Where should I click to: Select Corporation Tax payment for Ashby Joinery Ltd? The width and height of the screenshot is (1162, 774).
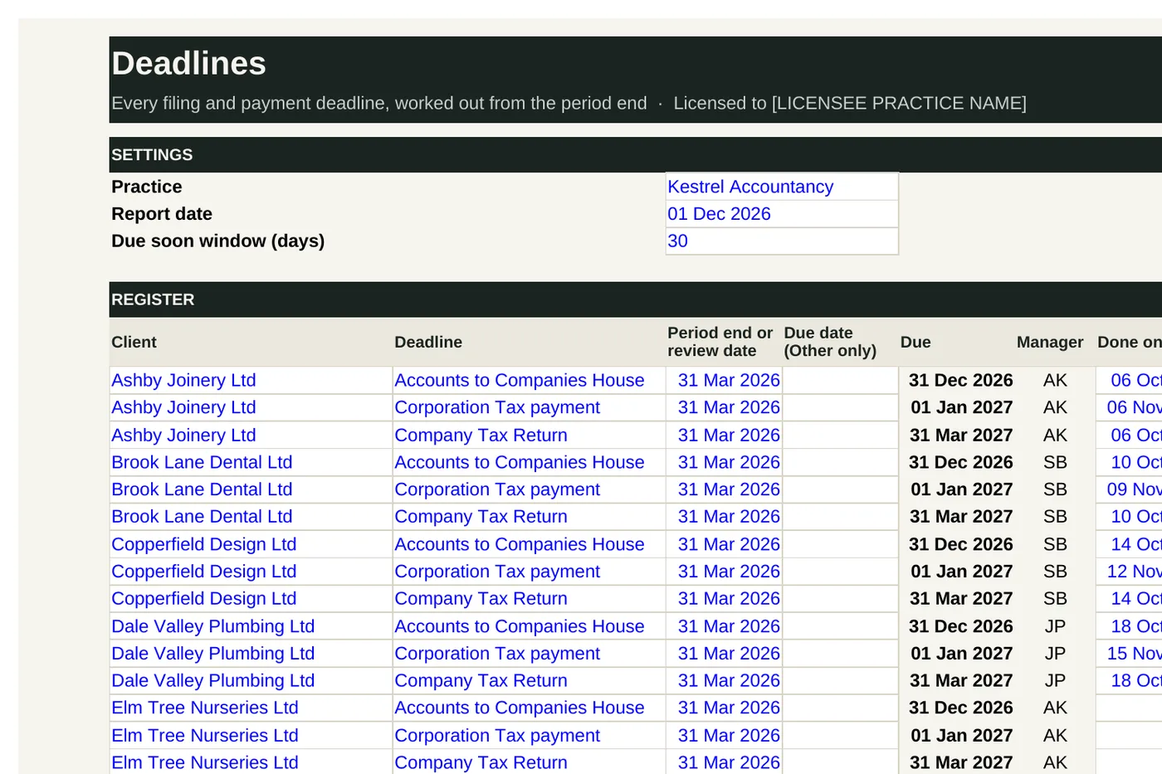click(529, 407)
